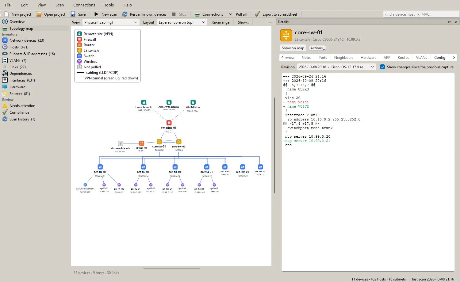Click the ap-fl2-01 wireless node

(136, 185)
